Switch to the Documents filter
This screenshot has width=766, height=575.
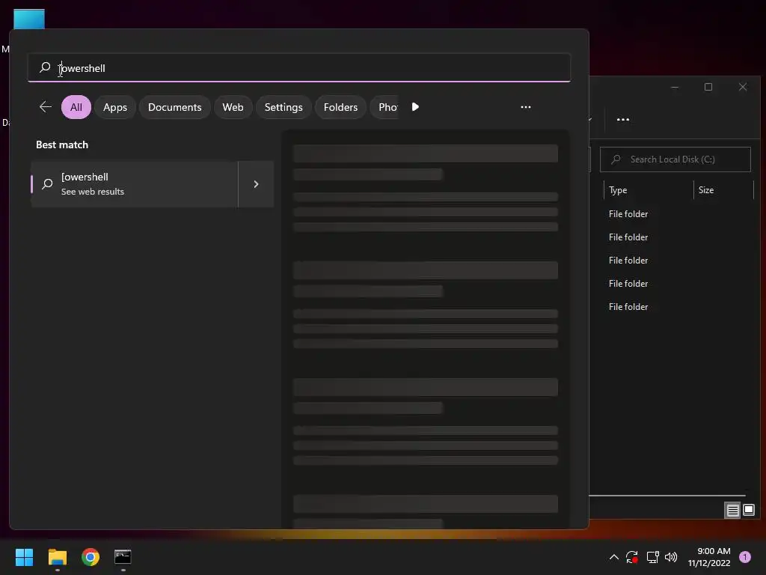coord(174,107)
